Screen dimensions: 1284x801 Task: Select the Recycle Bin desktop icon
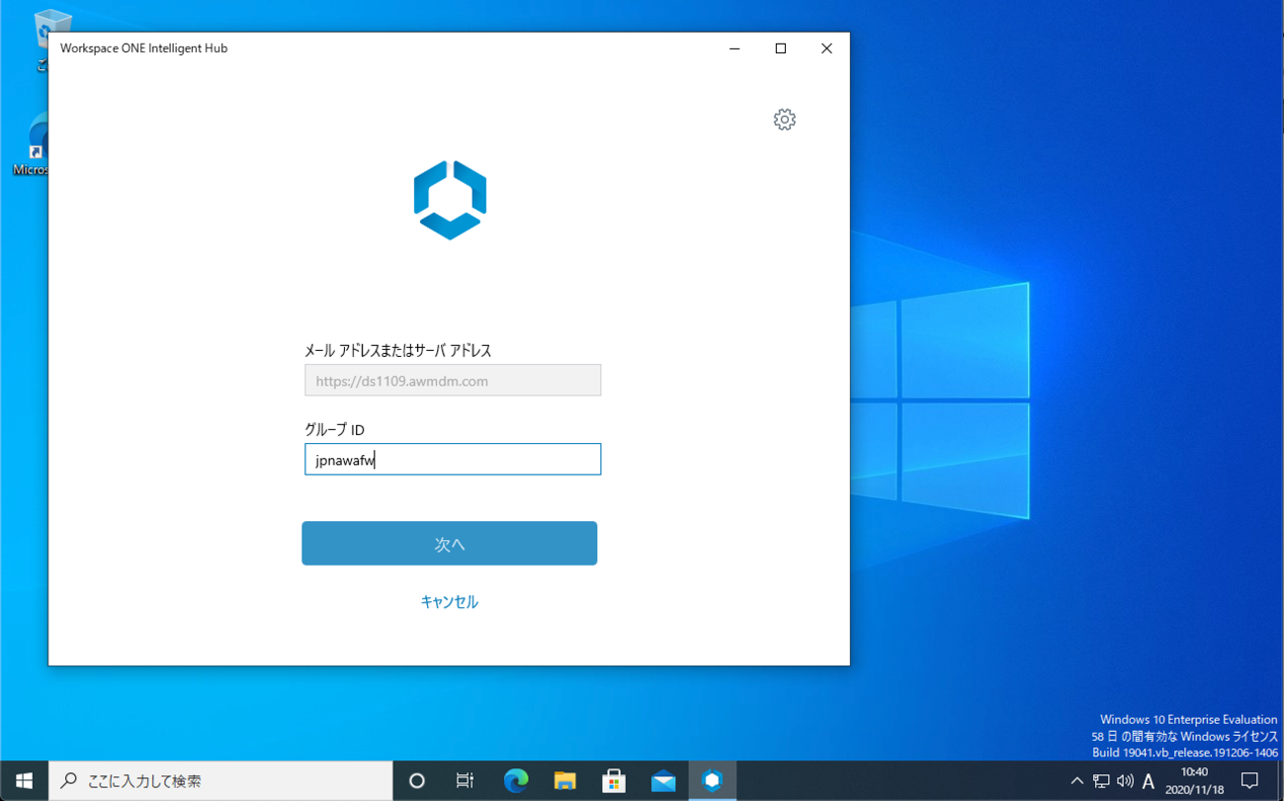pyautogui.click(x=41, y=40)
